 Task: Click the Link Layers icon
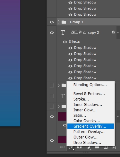(x=62, y=147)
